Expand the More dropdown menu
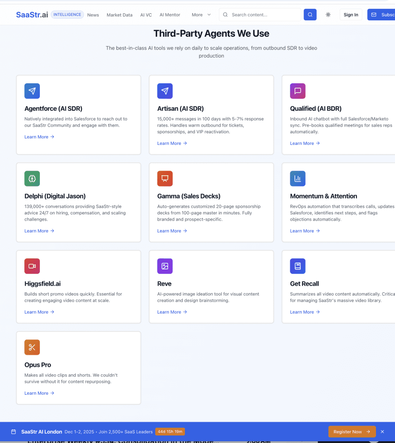Viewport: 395px width, 443px height. (x=201, y=15)
